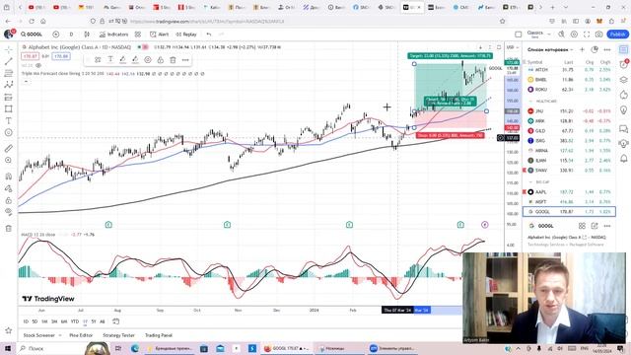Screen dimensions: 631x355
Task: Select the geometric shapes tool
Action: pyautogui.click(x=9, y=108)
